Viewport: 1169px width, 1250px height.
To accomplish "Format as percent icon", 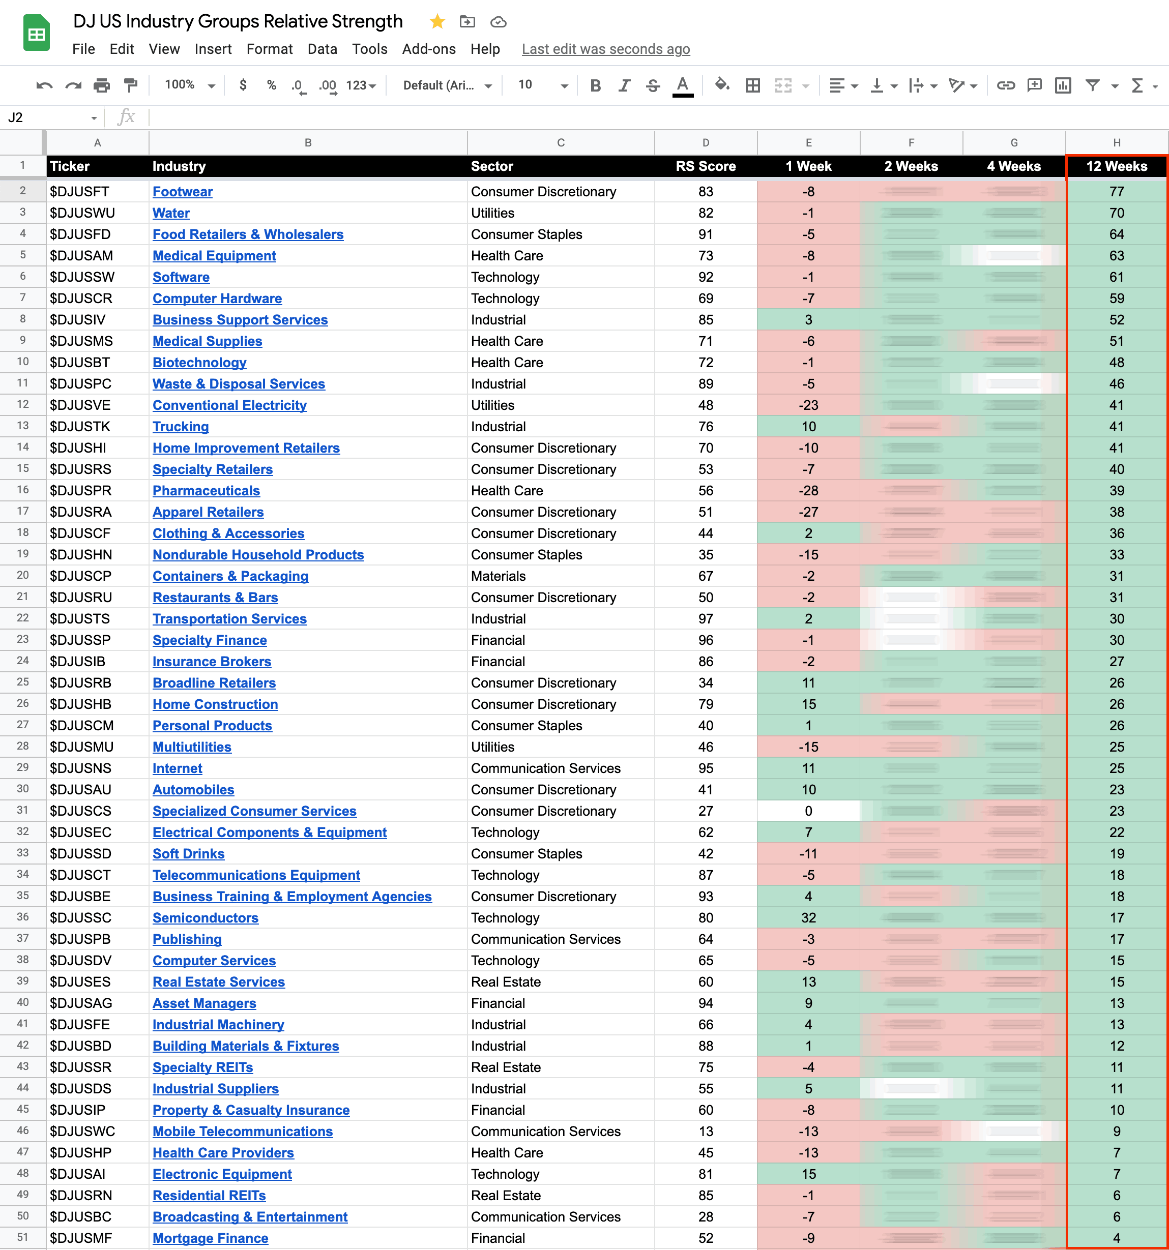I will click(271, 85).
